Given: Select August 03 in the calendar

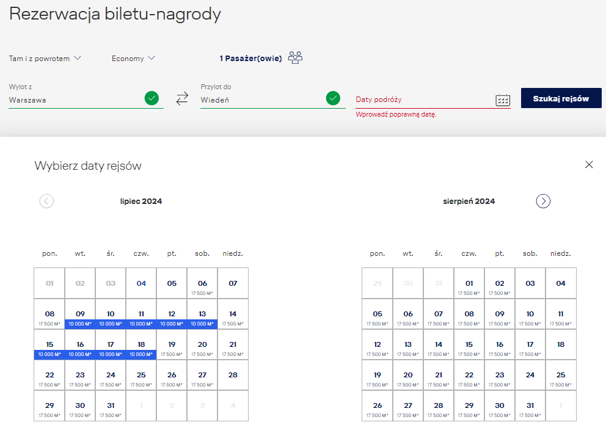Looking at the screenshot, I should coord(530,283).
